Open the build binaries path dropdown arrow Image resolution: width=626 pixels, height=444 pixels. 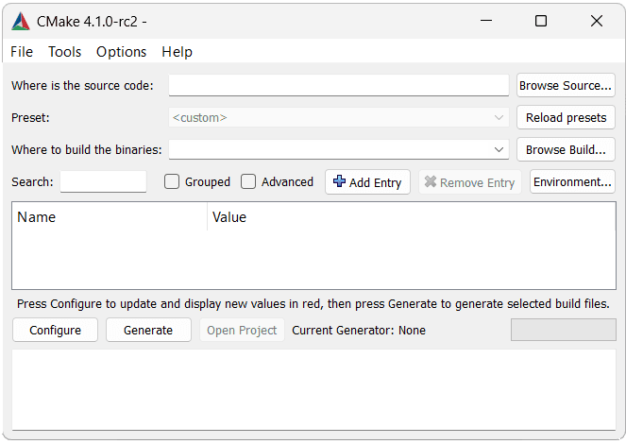pyautogui.click(x=499, y=149)
